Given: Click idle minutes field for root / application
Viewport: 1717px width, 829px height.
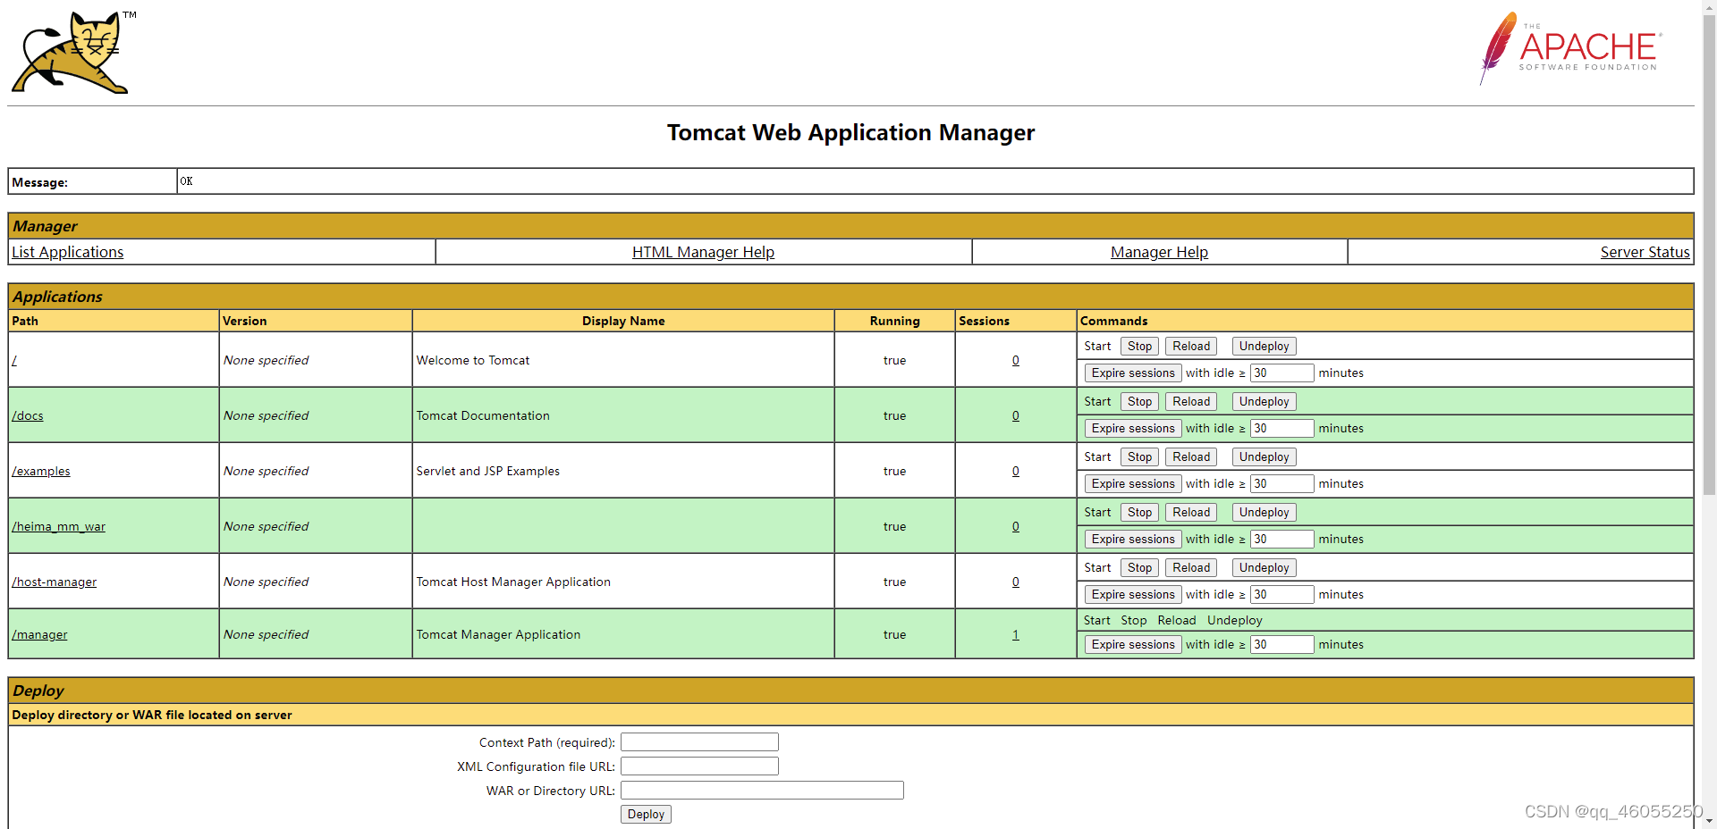Looking at the screenshot, I should (x=1281, y=373).
